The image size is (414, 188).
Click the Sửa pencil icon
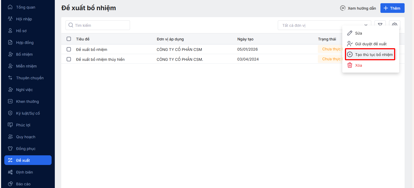click(350, 33)
